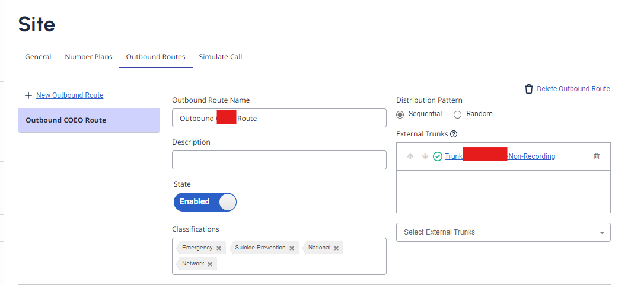Select Random distribution pattern
The height and width of the screenshot is (285, 631).
click(458, 114)
